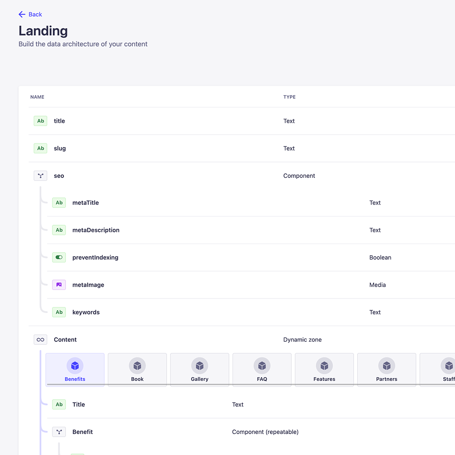Click the metaTitle Ab text icon
Image resolution: width=455 pixels, height=455 pixels.
coord(59,202)
